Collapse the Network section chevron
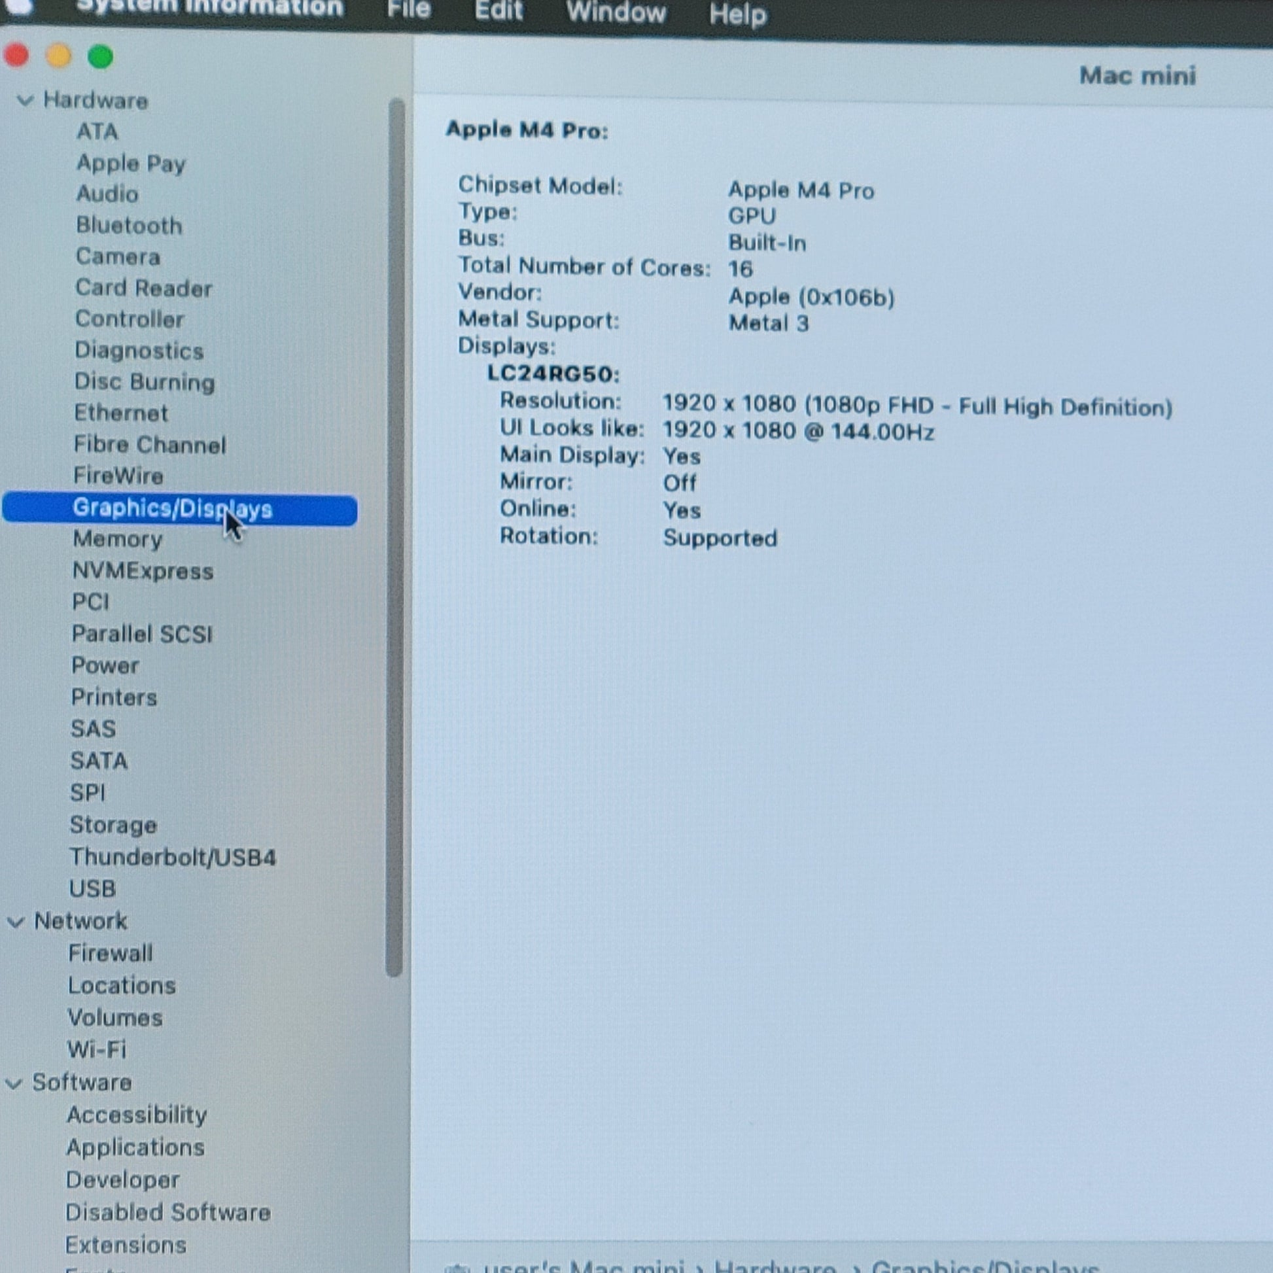1273x1273 pixels. click(x=16, y=922)
